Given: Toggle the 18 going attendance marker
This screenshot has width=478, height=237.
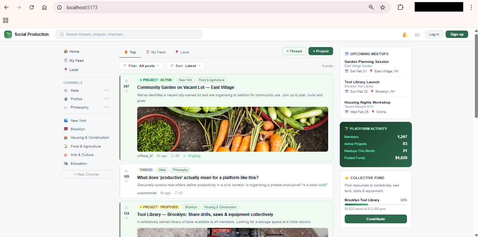Looking at the screenshot, I should [192, 156].
